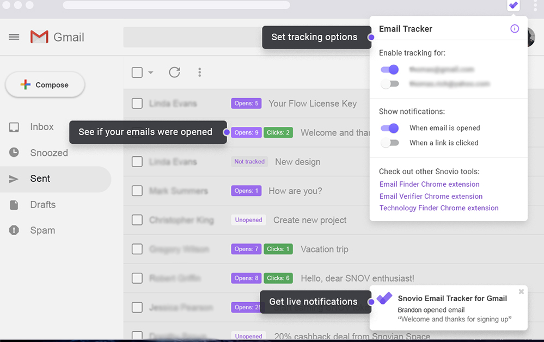544x342 pixels.
Task: Click the "Not tracked" badge
Action: 249,162
